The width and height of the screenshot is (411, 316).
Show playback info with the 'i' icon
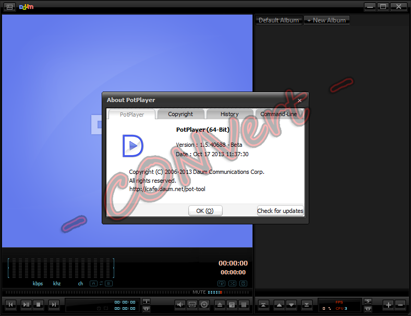click(x=146, y=301)
